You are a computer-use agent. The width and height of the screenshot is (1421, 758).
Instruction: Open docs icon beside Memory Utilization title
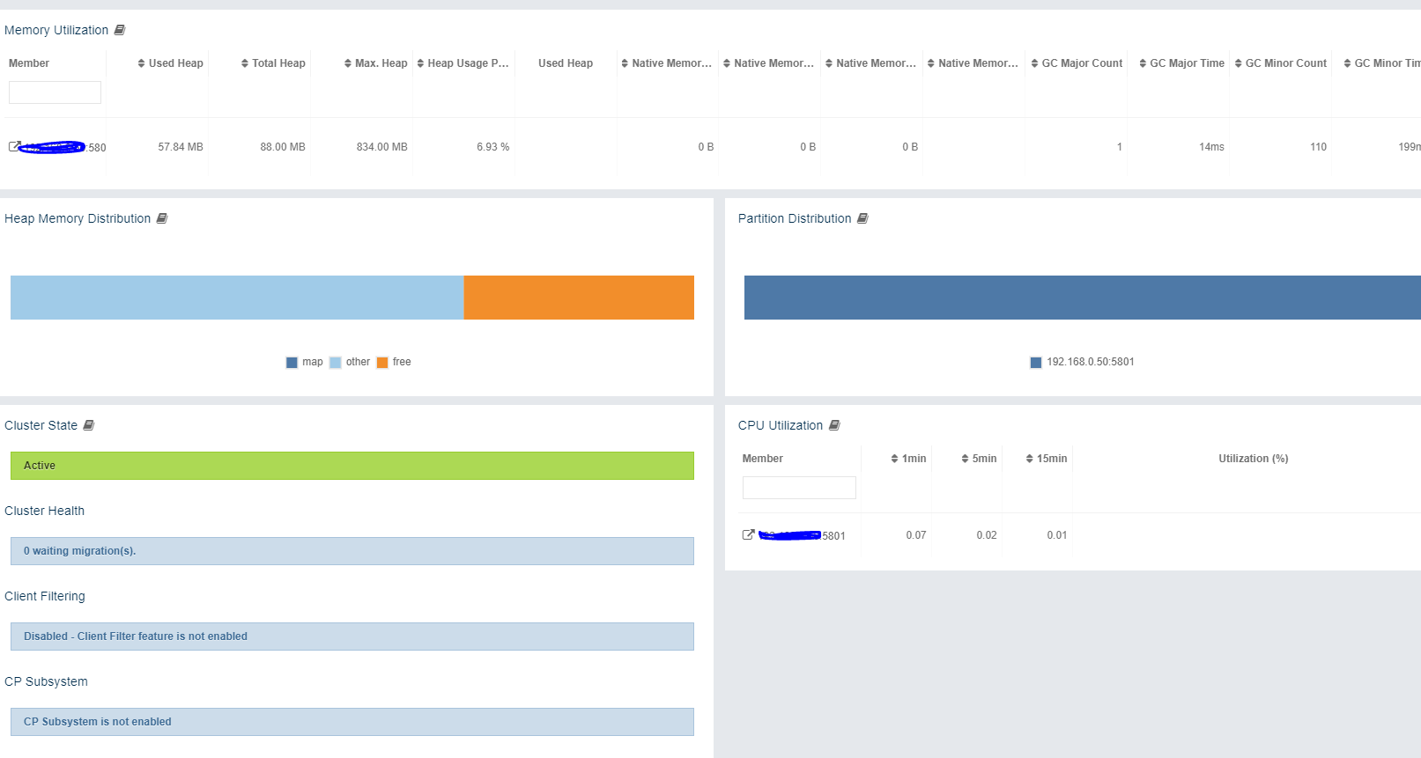[x=120, y=30]
